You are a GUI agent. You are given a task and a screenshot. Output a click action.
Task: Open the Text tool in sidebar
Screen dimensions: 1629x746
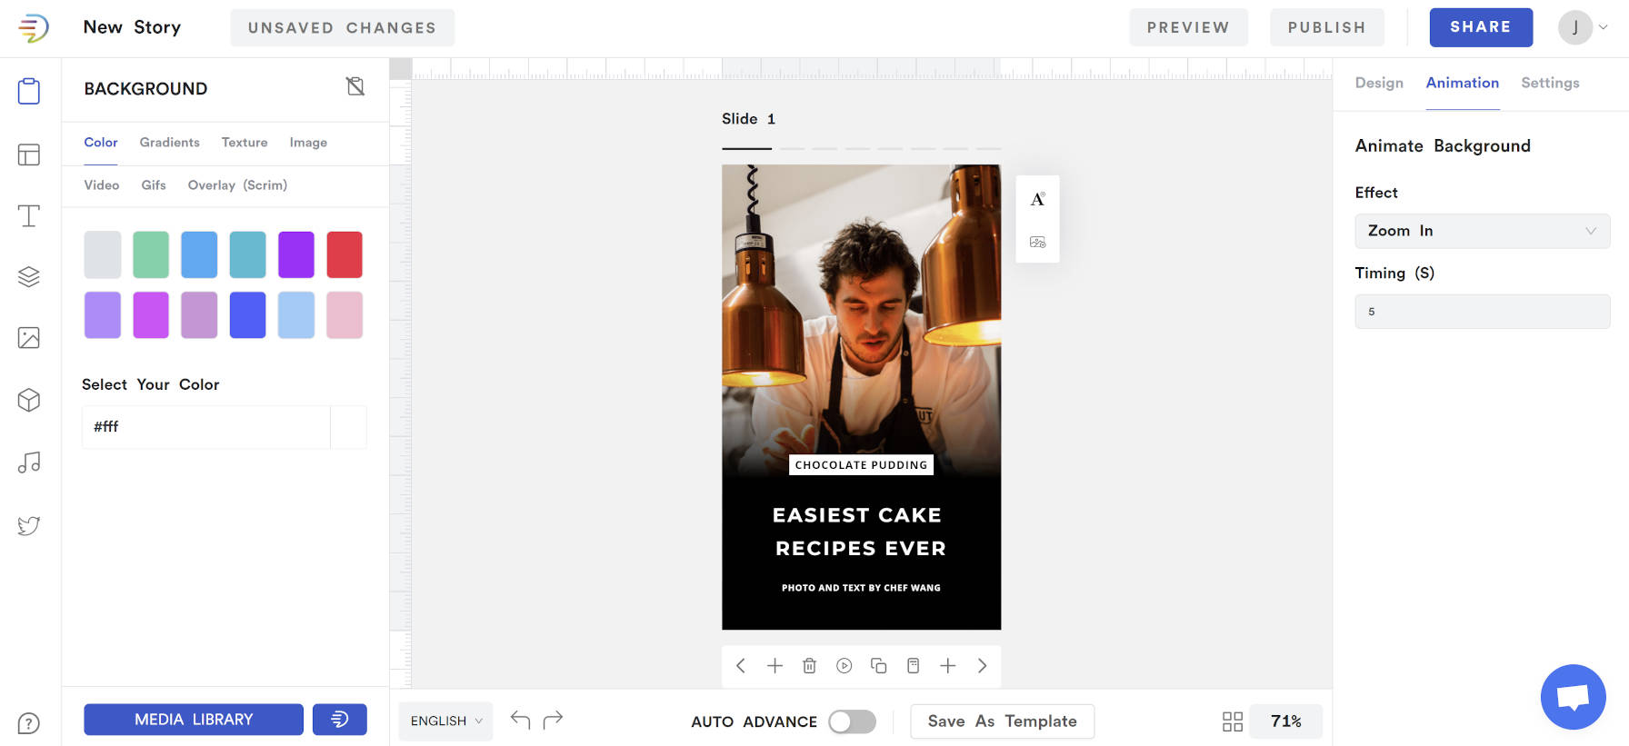(x=29, y=216)
